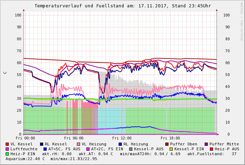Click the purple Puffer Mitte legend swatch

click(206, 144)
